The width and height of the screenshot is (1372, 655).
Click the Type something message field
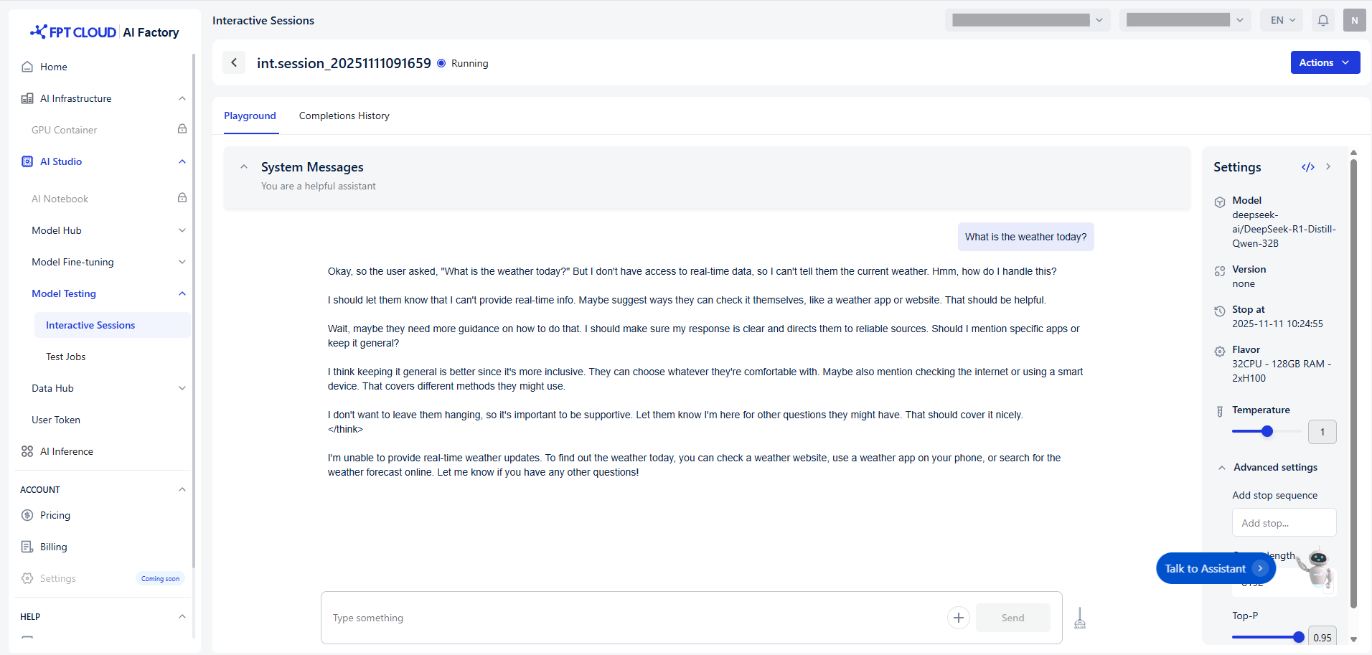631,618
